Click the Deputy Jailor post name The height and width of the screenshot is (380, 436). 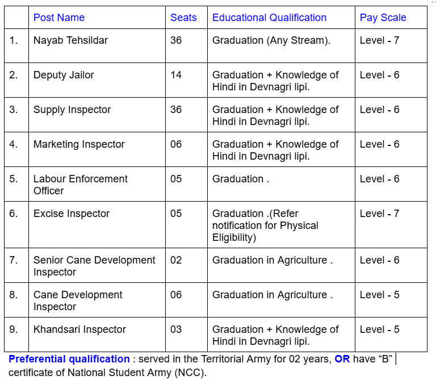[64, 75]
